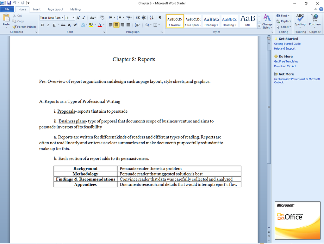Screen dimensions: 324x244
Task: Click the Shading paint bucket button
Action: click(147, 25)
